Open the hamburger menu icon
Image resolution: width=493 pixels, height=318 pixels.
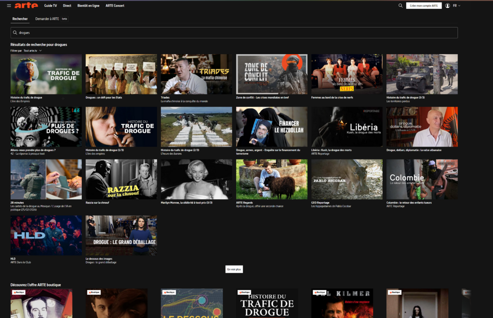click(x=9, y=5)
